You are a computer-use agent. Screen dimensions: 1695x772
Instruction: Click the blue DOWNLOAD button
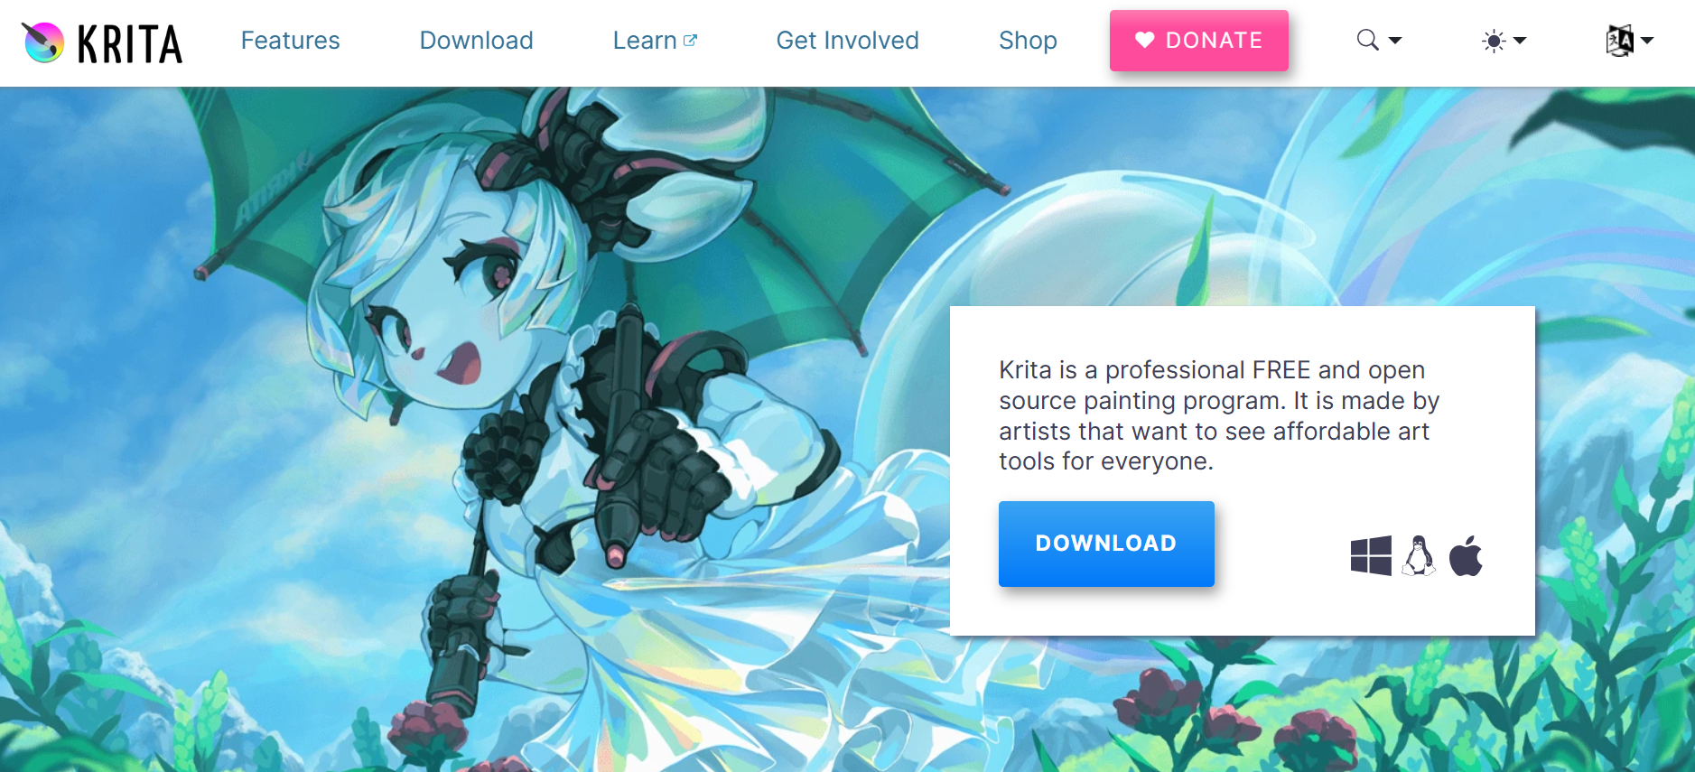(x=1106, y=544)
